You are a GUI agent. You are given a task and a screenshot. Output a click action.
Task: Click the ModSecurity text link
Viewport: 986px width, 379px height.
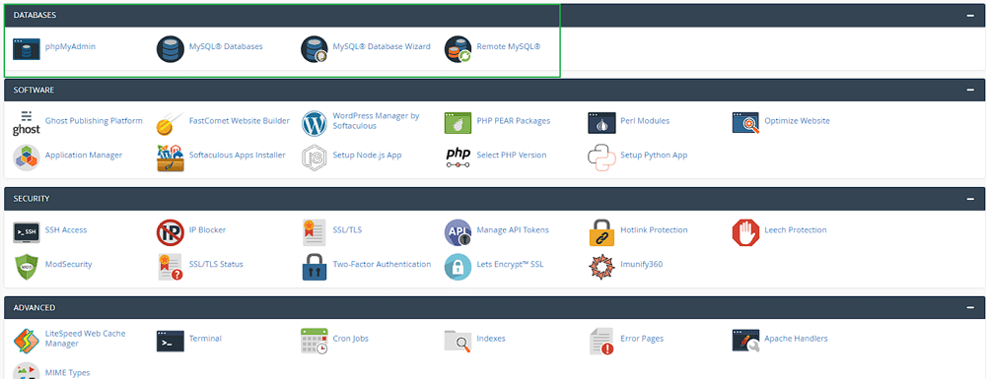(69, 264)
